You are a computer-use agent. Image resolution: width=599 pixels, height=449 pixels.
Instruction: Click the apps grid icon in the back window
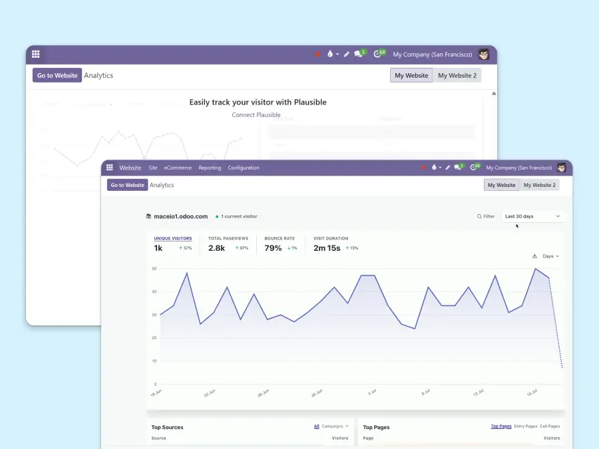click(x=36, y=55)
